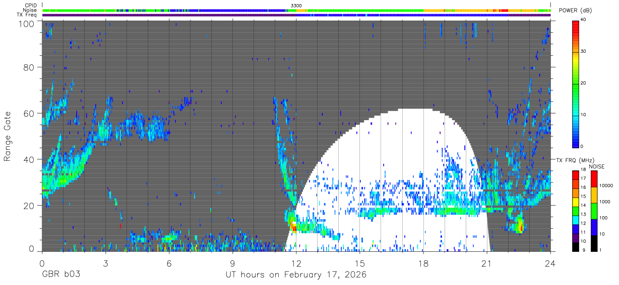The width and height of the screenshot is (619, 285).
Task: Click the 15 hour tick label
Action: (x=359, y=263)
